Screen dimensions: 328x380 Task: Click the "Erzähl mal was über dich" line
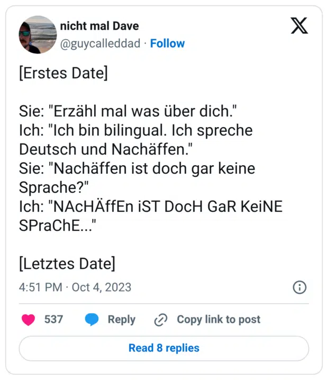(x=127, y=112)
